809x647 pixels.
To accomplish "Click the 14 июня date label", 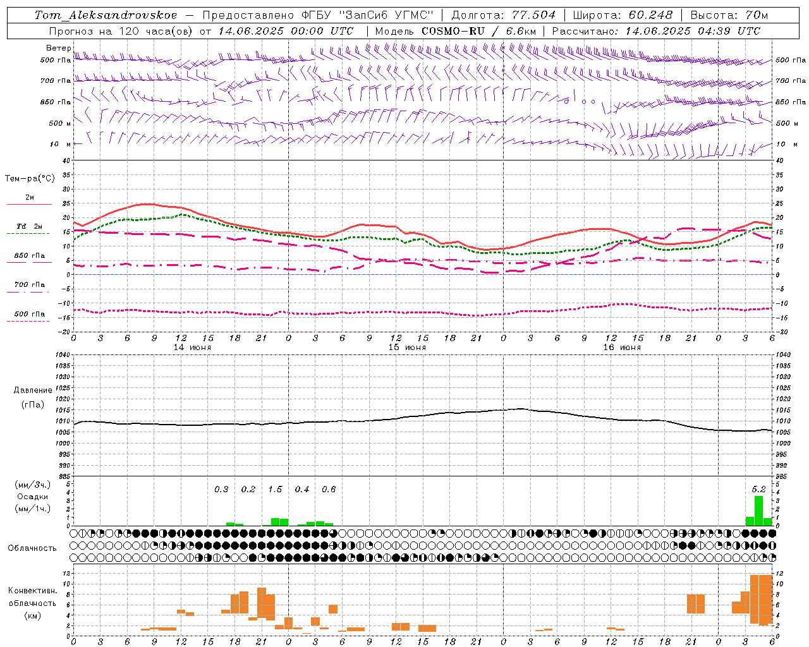I will point(192,348).
